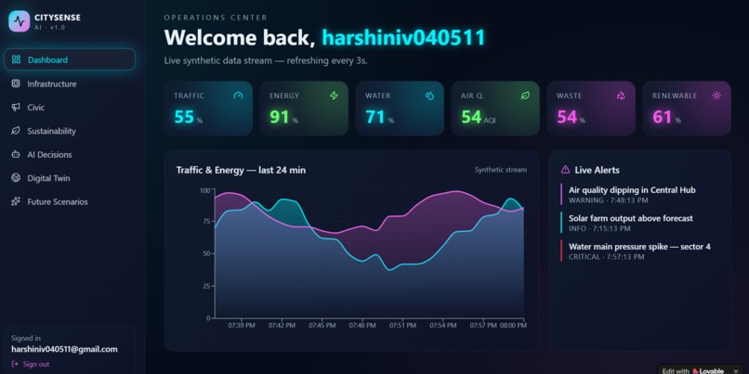Select the Energy 91% metric card

click(x=304, y=109)
